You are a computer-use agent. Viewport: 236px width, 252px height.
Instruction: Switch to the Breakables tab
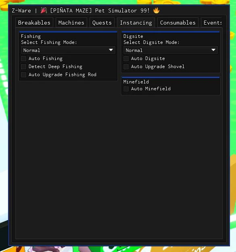pyautogui.click(x=34, y=23)
